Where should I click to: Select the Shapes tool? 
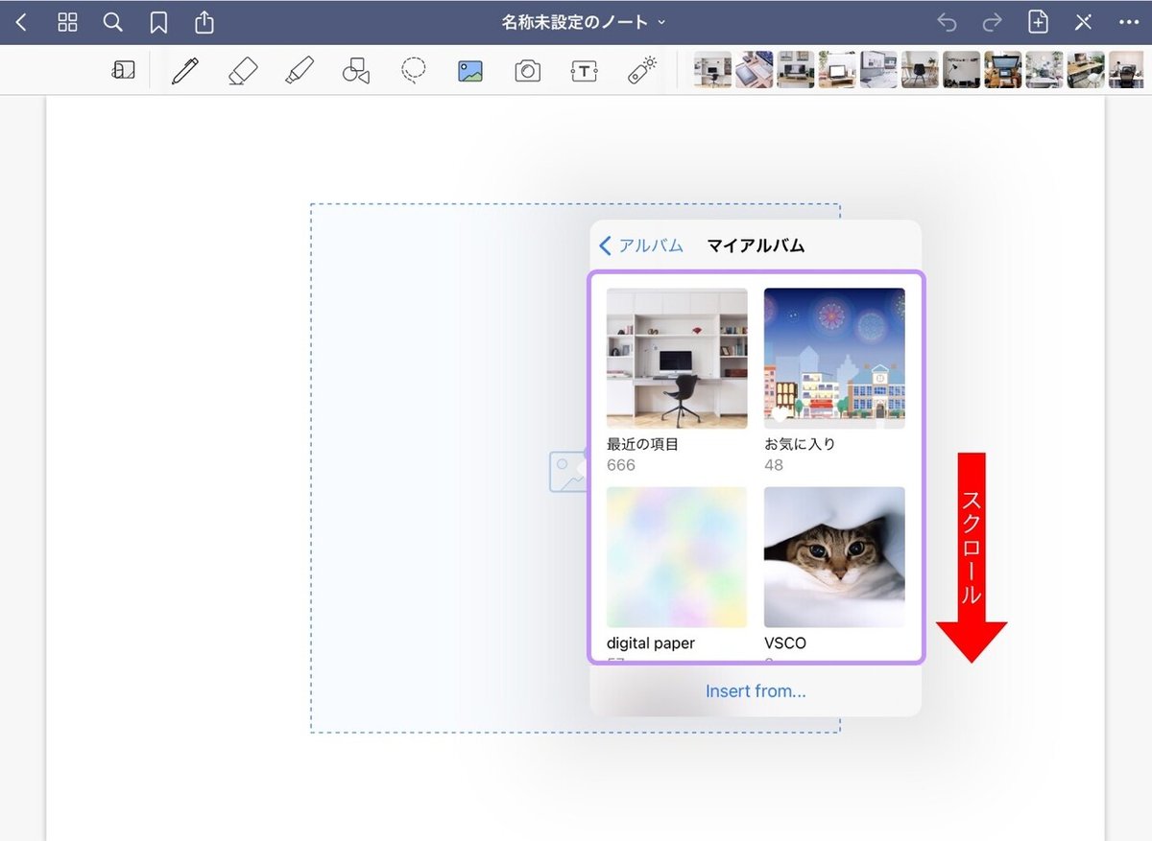pyautogui.click(x=356, y=71)
